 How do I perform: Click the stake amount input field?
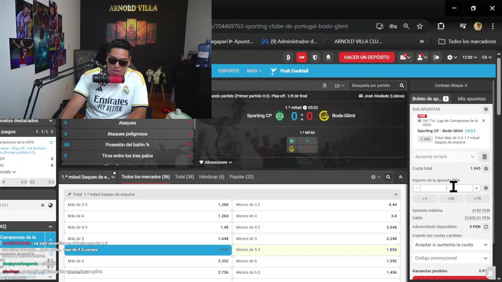pos(446,188)
